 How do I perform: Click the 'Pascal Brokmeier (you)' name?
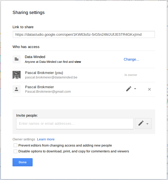pyautogui.click(x=44, y=73)
